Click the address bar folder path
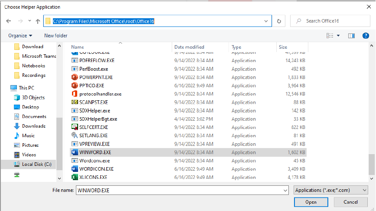 point(103,21)
